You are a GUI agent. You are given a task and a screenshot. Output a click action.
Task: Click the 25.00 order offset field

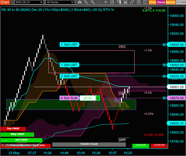tap(88, 98)
